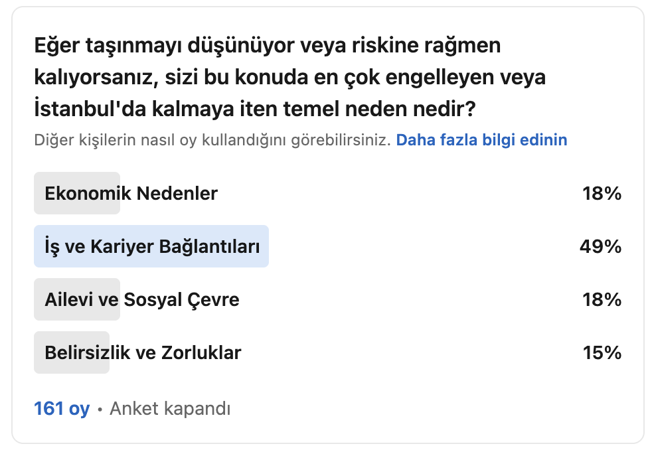Click empty space in the 'İş ve Kariyer' row
Image resolution: width=652 pixels, height=450 pixels.
click(420, 246)
